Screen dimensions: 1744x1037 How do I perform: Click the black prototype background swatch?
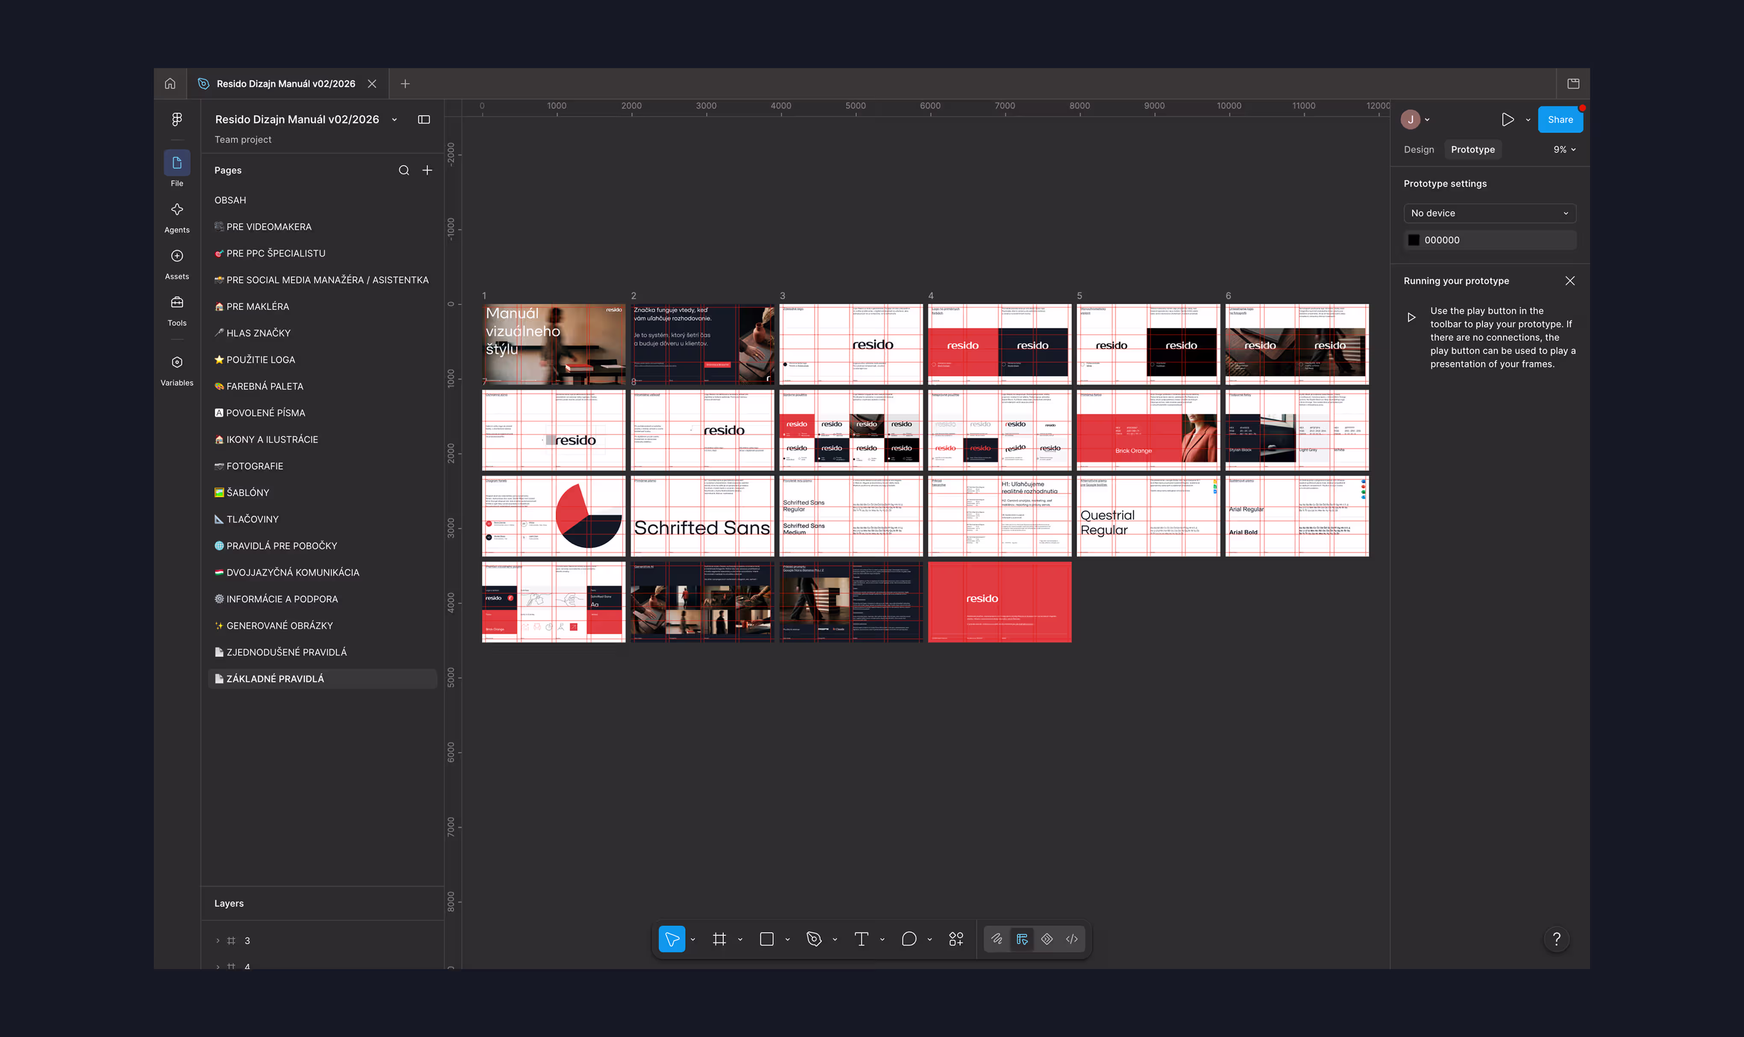(x=1414, y=240)
